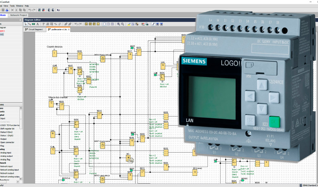Click the connect wire tool icon
This screenshot has width=318, height=187.
tap(29, 24)
